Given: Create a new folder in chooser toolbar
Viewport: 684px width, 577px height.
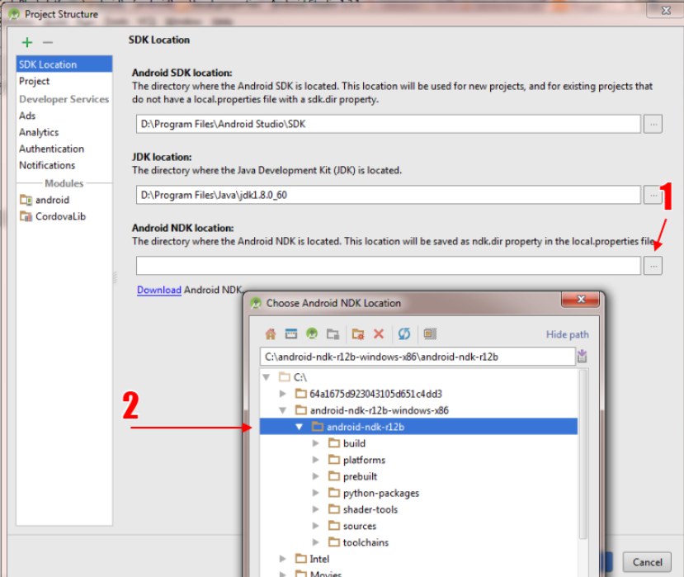Looking at the screenshot, I should 358,333.
